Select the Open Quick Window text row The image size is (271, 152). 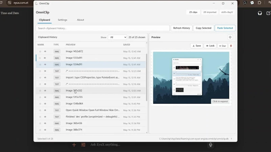pos(91,110)
